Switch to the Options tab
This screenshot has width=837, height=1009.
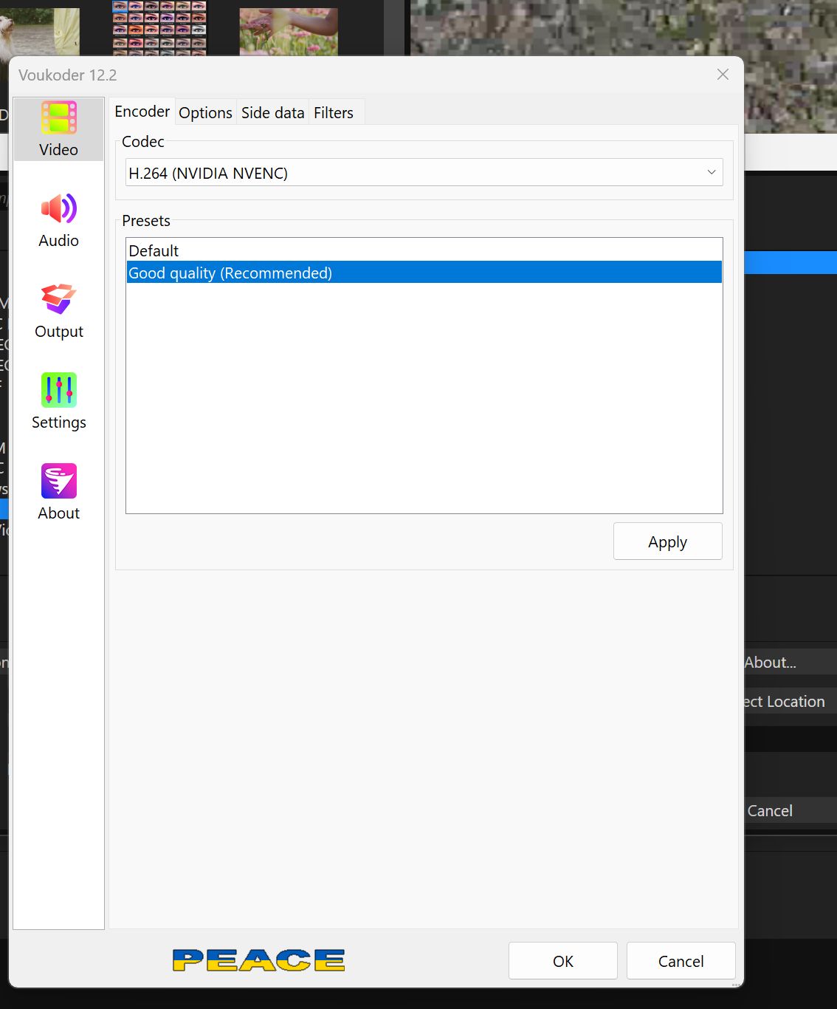click(205, 113)
